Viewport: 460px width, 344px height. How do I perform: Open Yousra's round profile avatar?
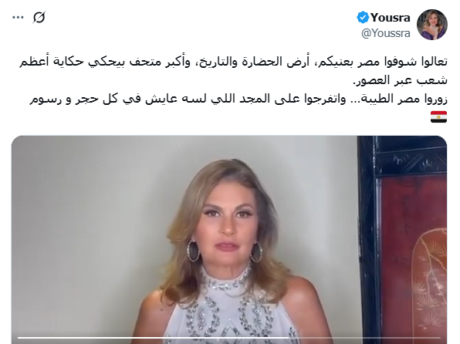click(x=432, y=25)
